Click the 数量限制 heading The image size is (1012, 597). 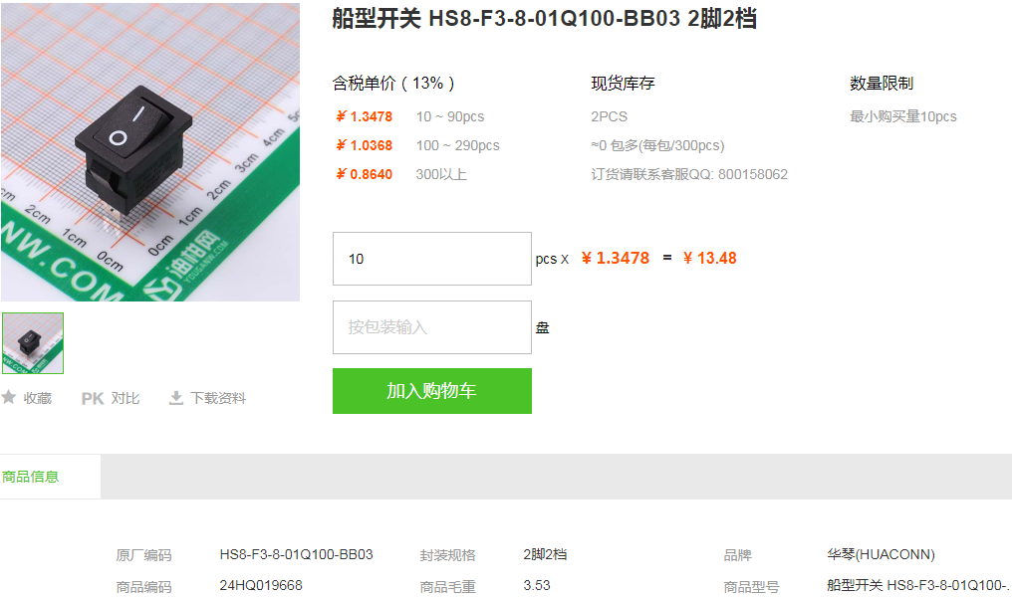pos(881,84)
